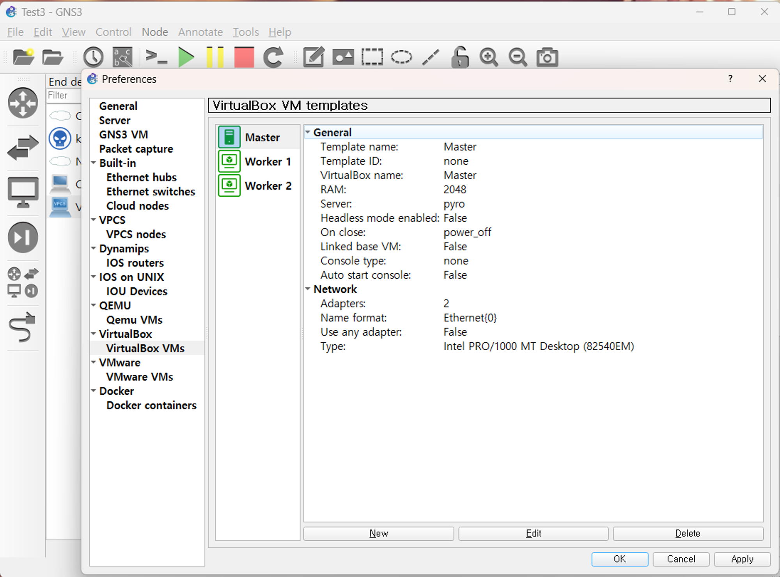Select Docker containers in preferences tree
Screen dimensions: 780x577
pos(151,405)
